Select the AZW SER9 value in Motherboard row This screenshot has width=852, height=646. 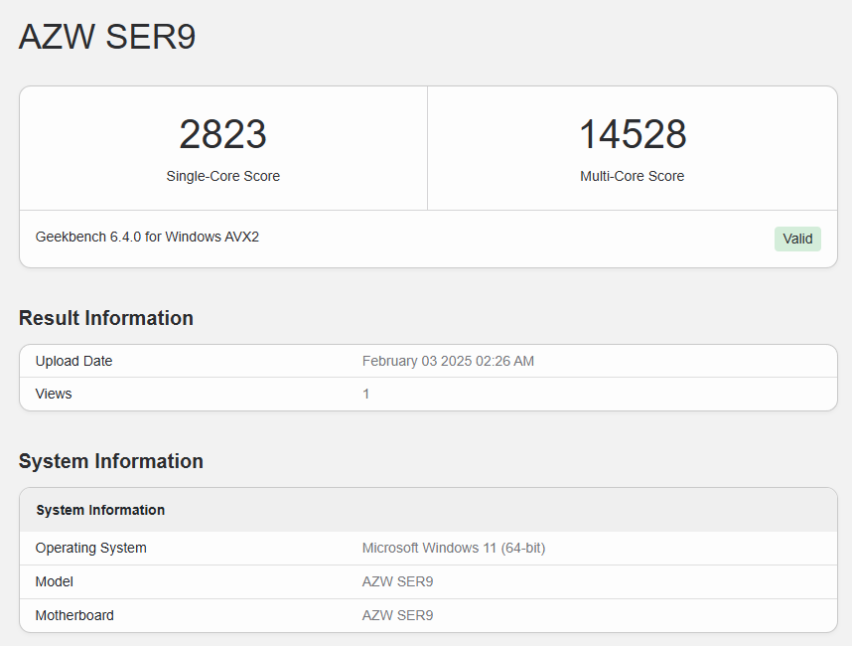click(397, 615)
